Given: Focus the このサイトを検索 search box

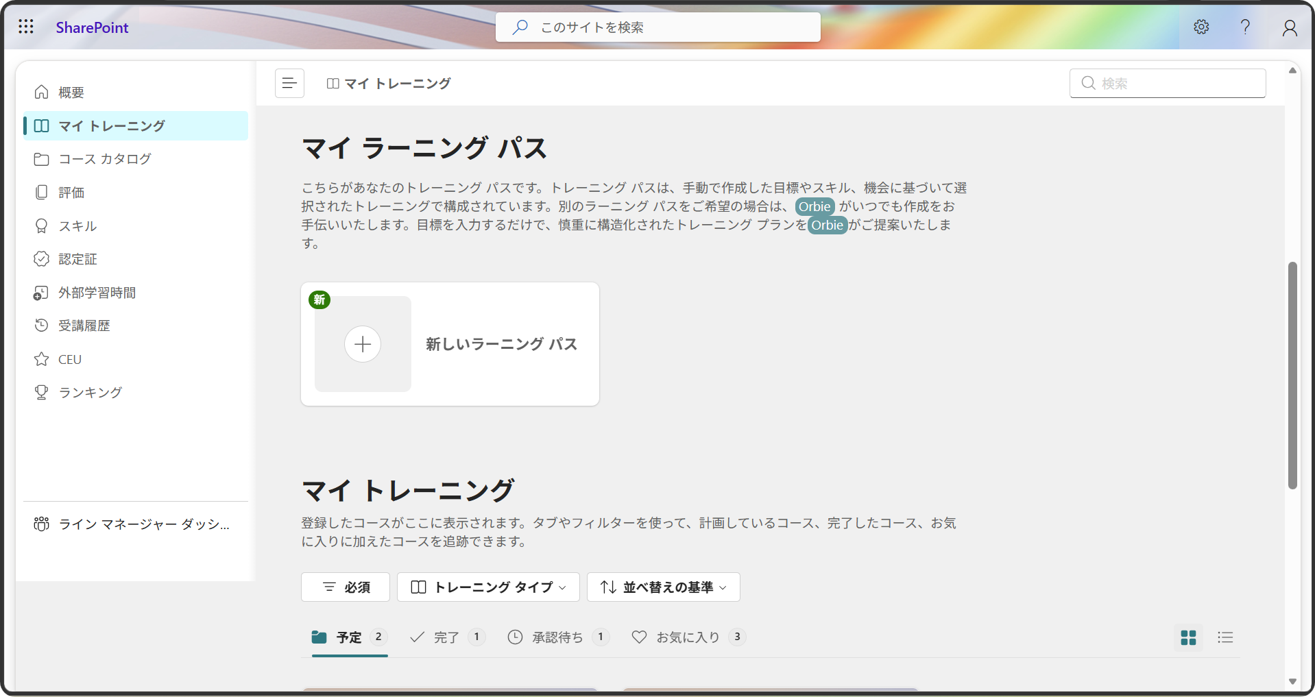Looking at the screenshot, I should pos(658,27).
